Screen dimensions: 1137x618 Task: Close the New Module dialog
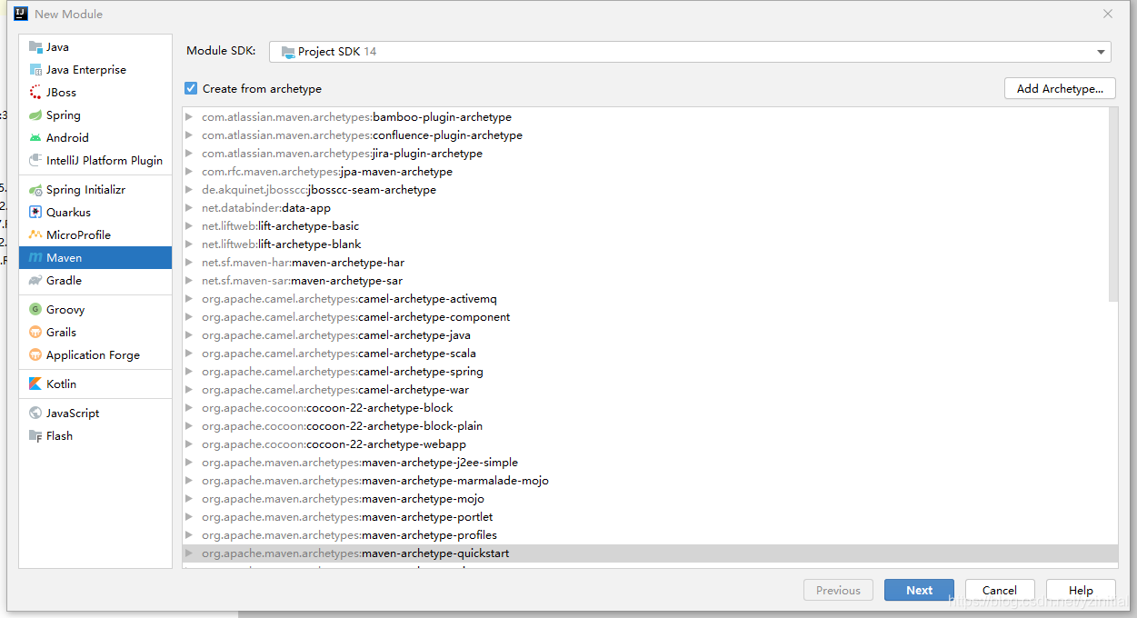1108,14
